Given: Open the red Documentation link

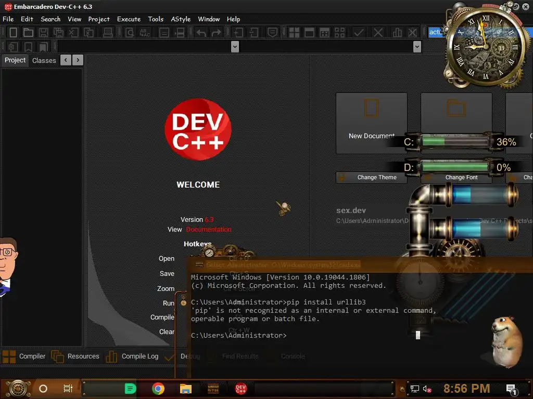Looking at the screenshot, I should 208,229.
